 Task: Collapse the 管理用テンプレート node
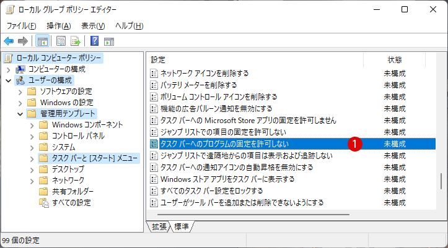(20, 114)
